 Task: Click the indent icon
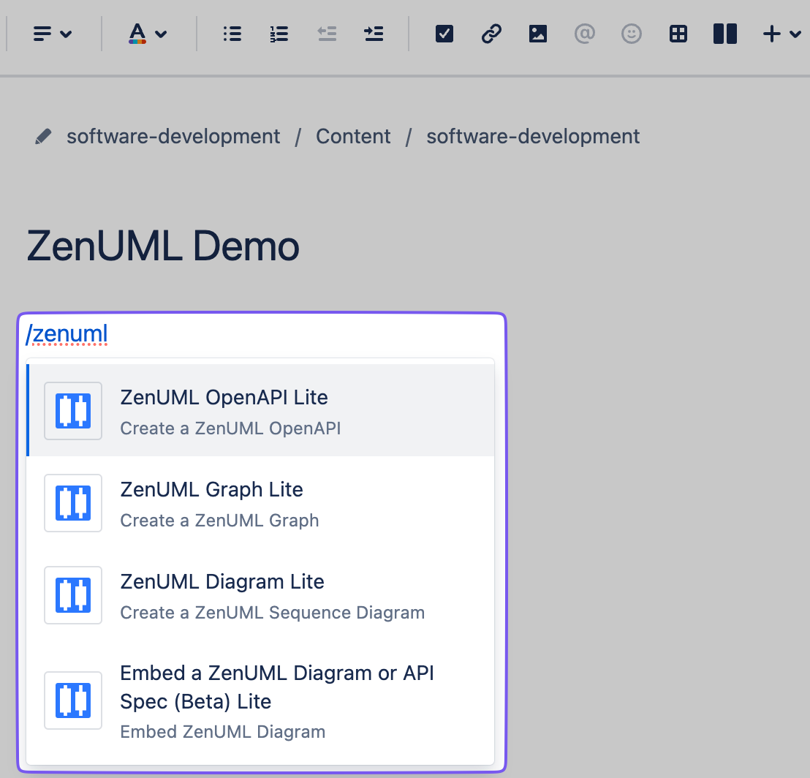tap(374, 34)
